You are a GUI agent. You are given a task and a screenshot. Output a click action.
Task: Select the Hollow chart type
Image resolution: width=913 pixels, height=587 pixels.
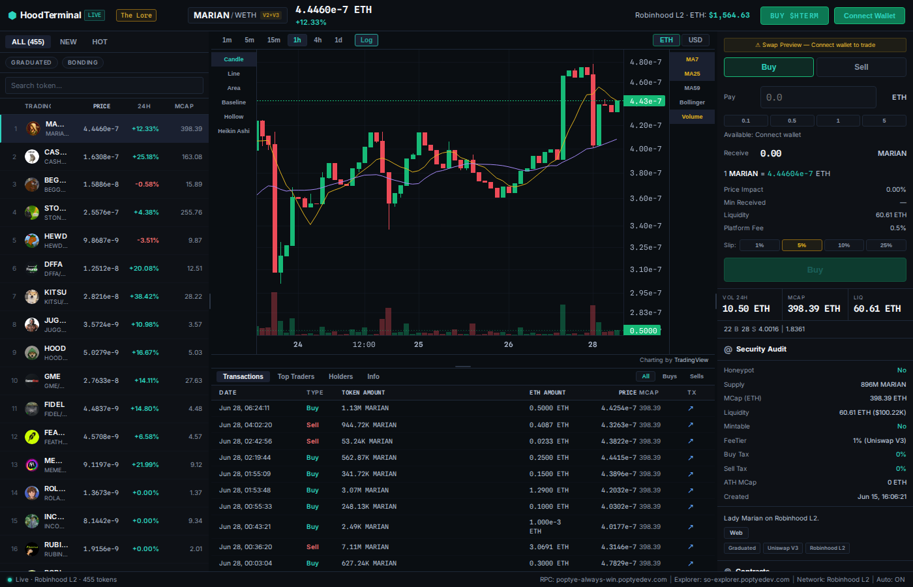(233, 117)
